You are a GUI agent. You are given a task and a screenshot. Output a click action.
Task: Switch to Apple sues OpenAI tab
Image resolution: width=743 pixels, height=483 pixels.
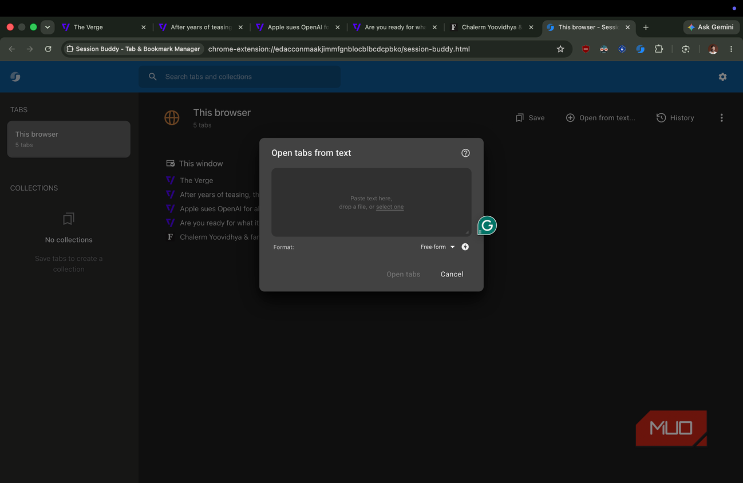click(298, 27)
